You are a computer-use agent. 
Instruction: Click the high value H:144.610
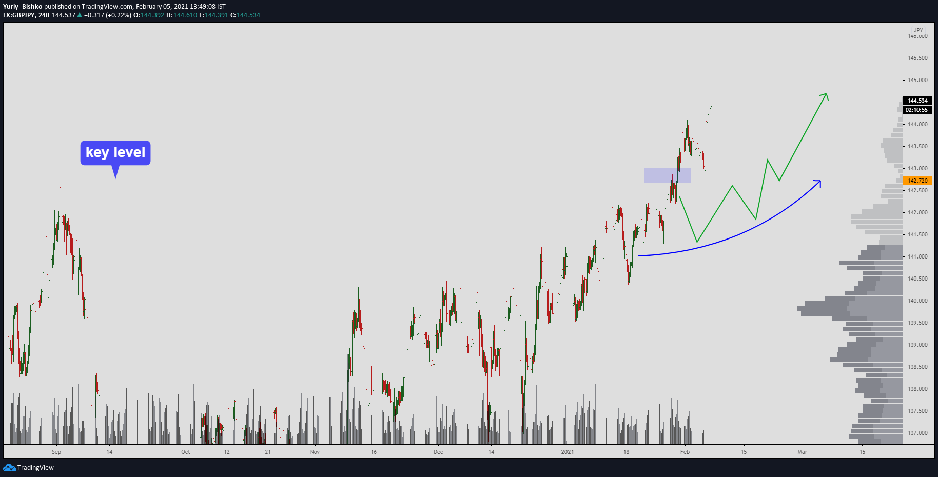pyautogui.click(x=182, y=15)
